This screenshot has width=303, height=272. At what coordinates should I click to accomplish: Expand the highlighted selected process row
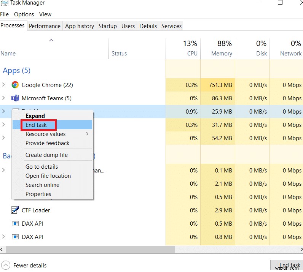(3, 111)
